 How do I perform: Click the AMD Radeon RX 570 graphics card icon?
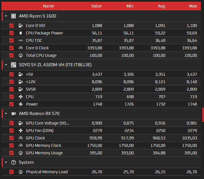(x=14, y=114)
